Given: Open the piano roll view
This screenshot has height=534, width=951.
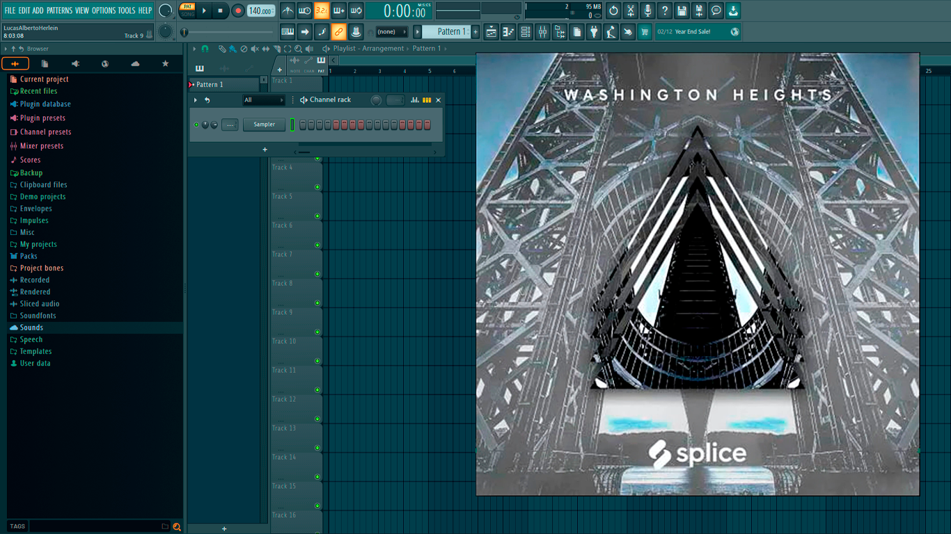Looking at the screenshot, I should (508, 32).
